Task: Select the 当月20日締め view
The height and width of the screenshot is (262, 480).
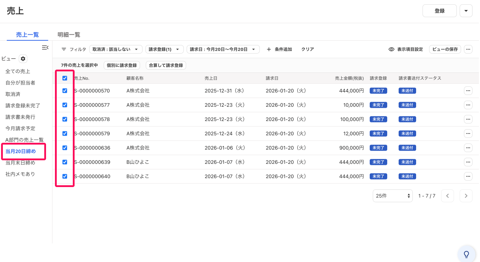Action: [x=21, y=151]
